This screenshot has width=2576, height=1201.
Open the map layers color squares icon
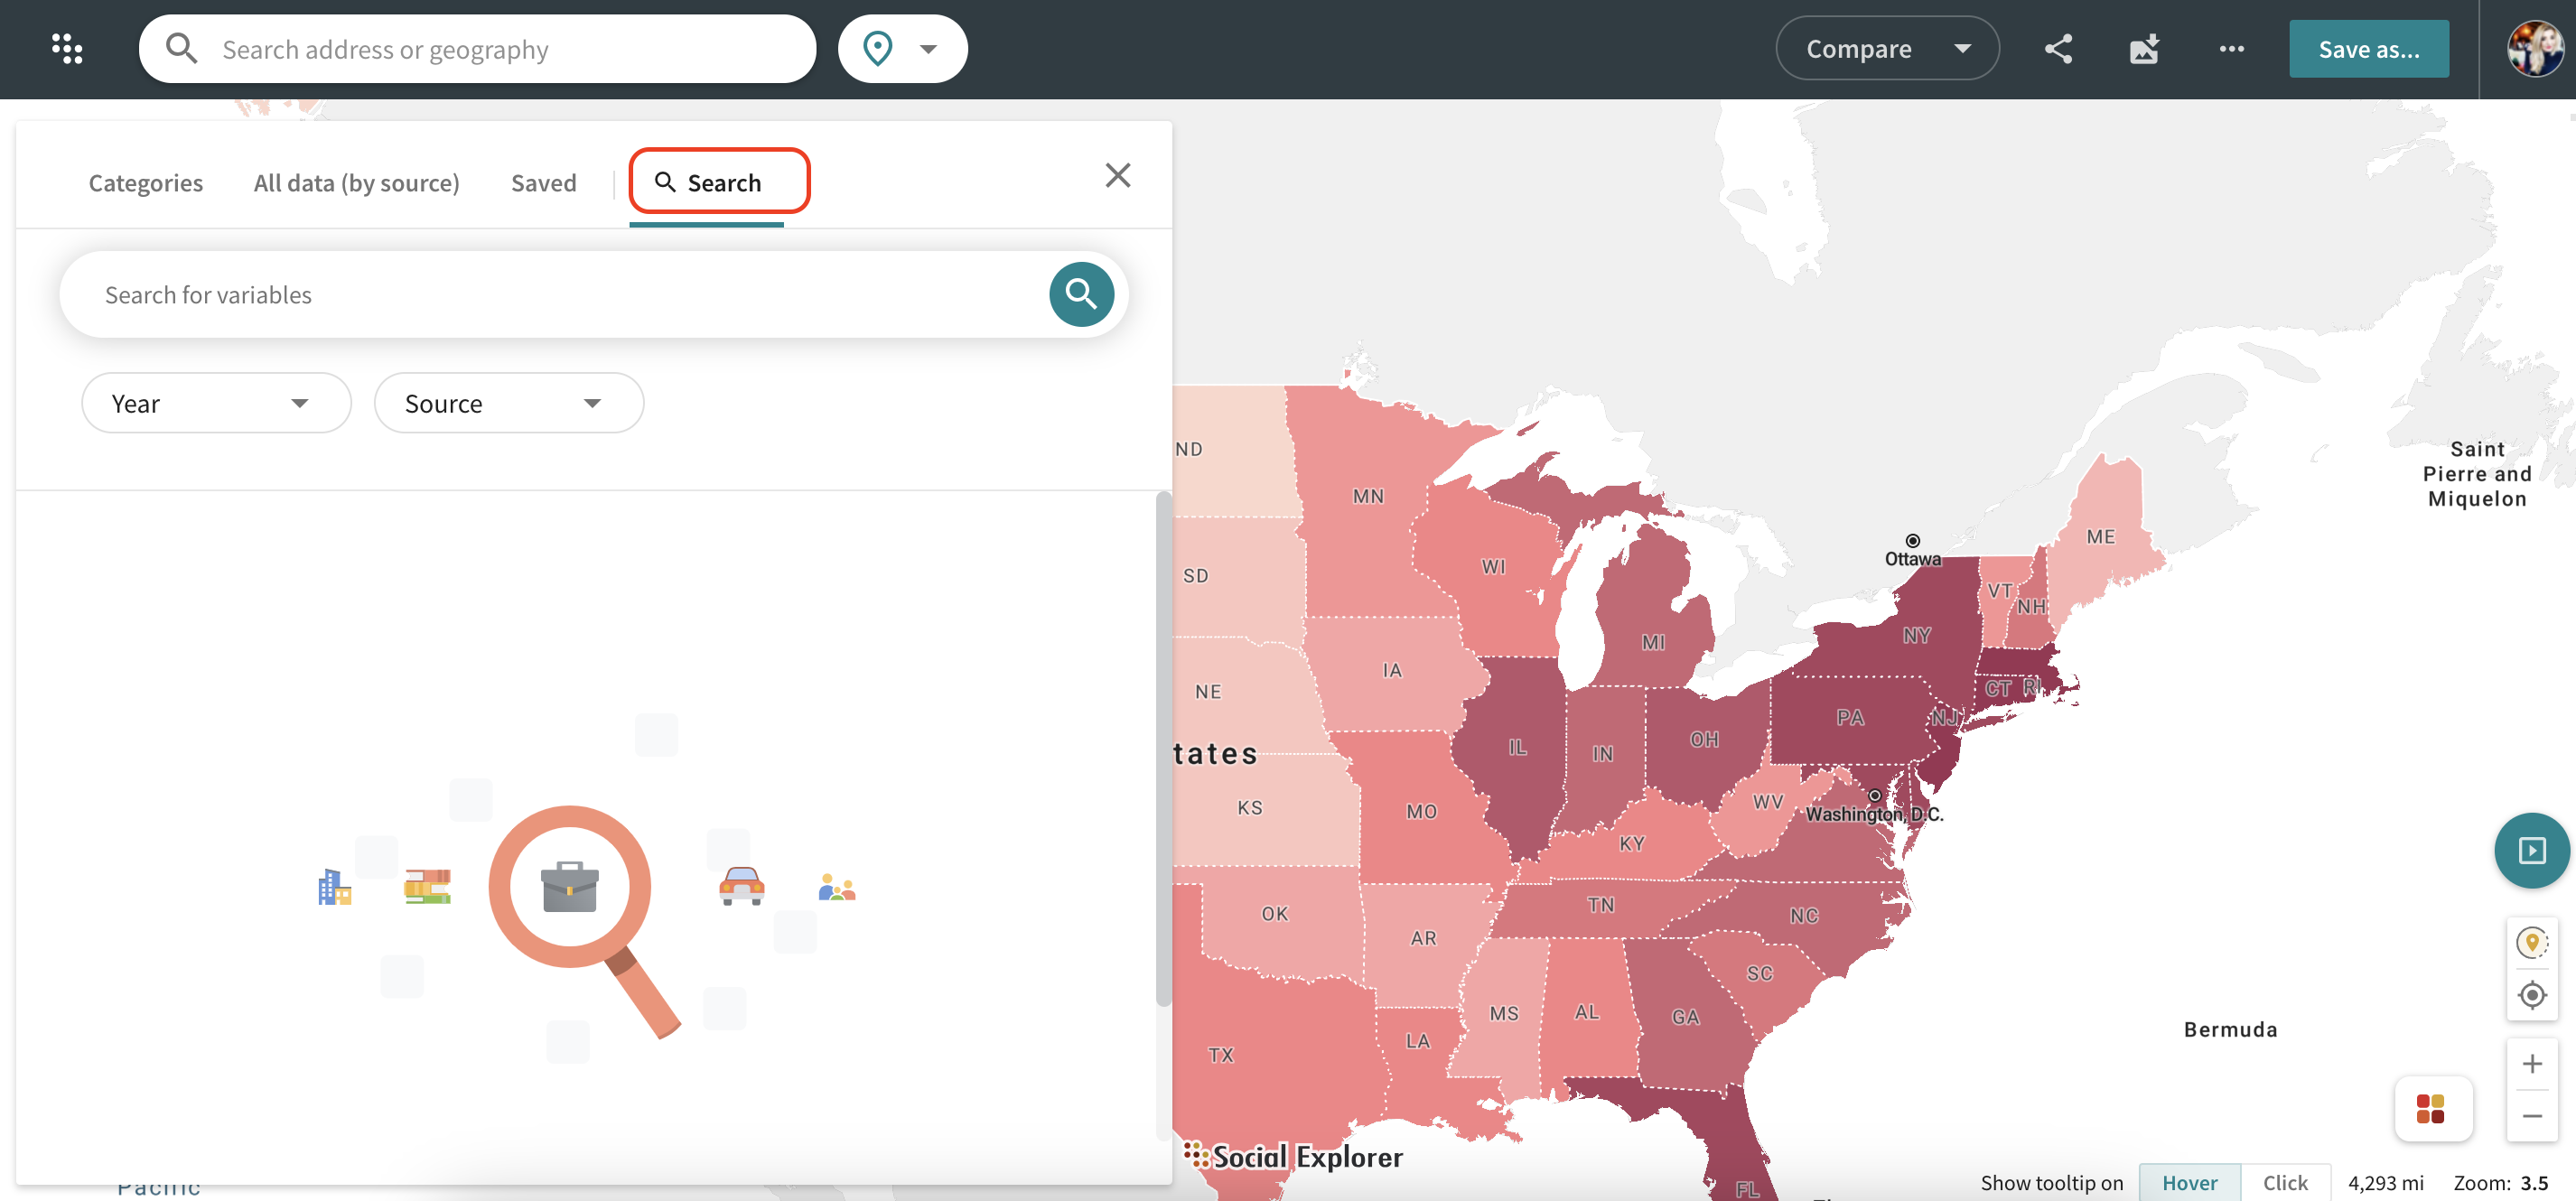coord(2430,1108)
